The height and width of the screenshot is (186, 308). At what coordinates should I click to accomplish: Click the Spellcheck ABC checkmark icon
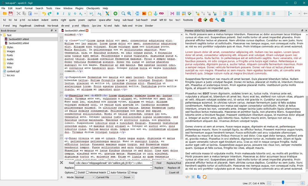tap(189, 14)
